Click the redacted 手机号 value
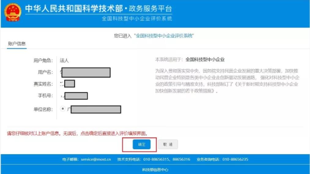 76,96
